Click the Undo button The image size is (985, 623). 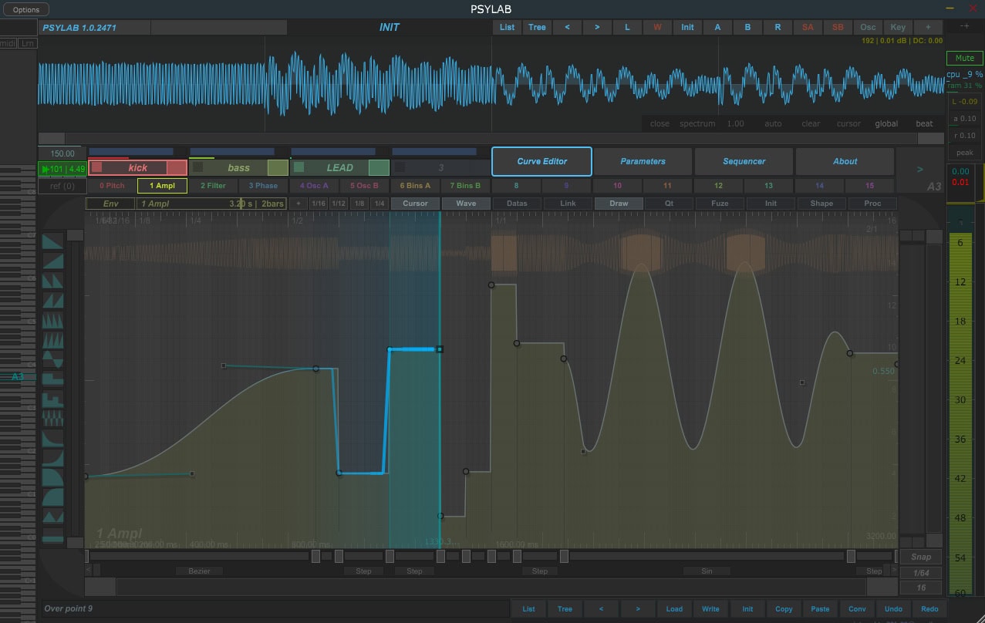[x=893, y=608]
